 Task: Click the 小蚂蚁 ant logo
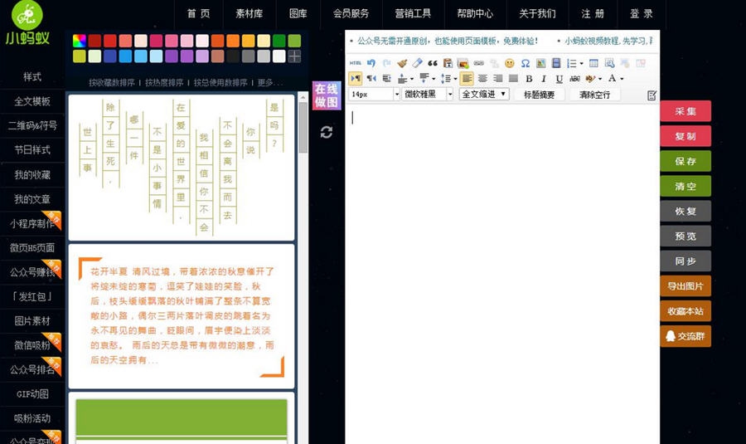(x=27, y=23)
